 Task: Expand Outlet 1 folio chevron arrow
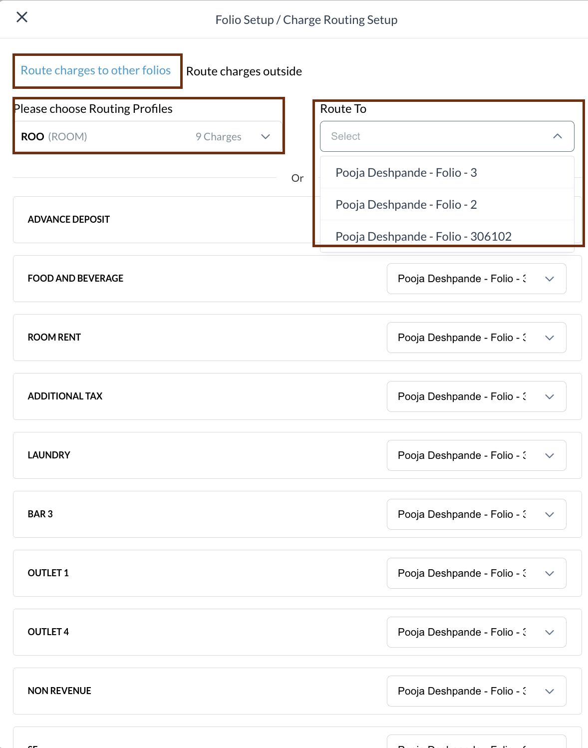(x=550, y=573)
